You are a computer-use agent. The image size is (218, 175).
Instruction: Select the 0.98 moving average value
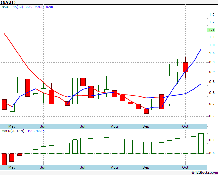click(49, 7)
